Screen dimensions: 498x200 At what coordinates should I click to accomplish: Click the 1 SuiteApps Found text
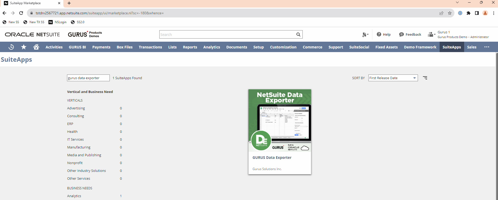(127, 78)
